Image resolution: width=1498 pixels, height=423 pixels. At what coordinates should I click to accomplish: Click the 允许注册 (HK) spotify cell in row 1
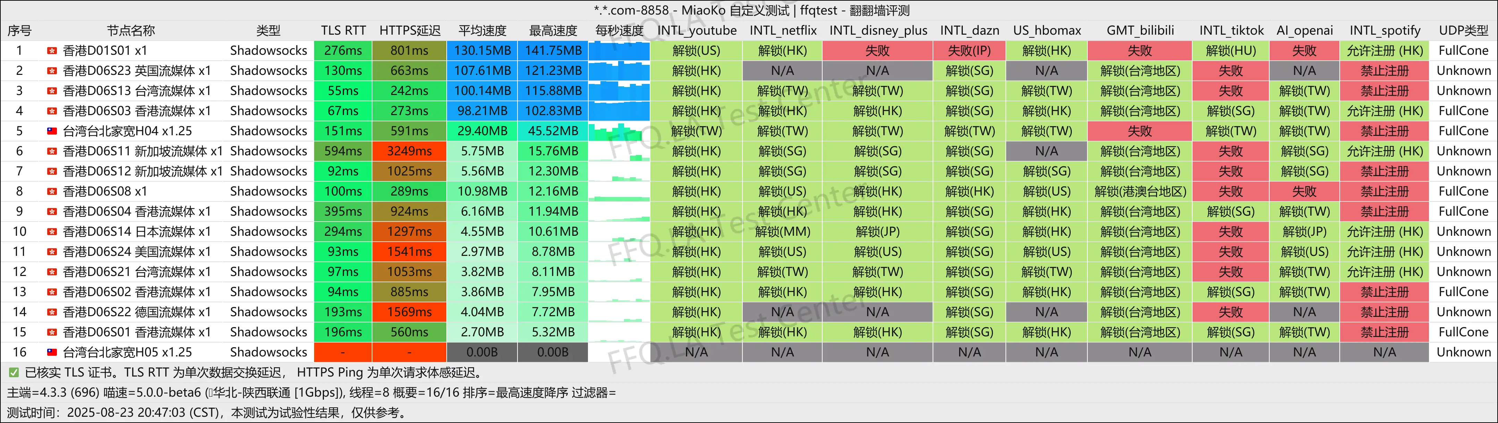pyautogui.click(x=1384, y=51)
